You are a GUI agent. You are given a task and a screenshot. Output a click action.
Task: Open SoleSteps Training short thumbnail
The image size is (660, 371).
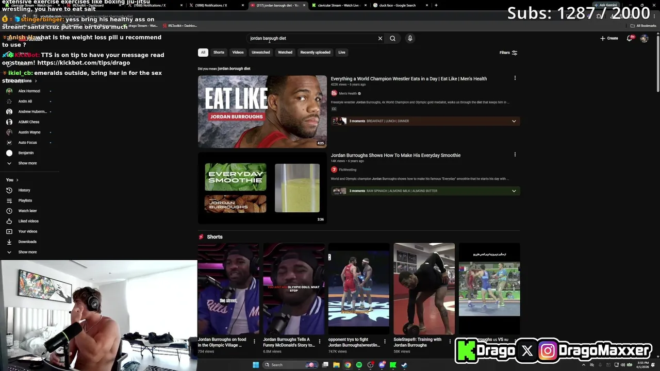[424, 289]
